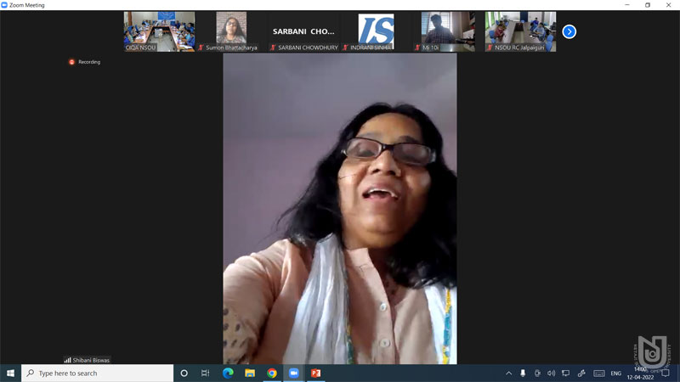This screenshot has width=680, height=382.
Task: Click signal strength icon beside Shibani Biswas
Action: click(x=68, y=360)
